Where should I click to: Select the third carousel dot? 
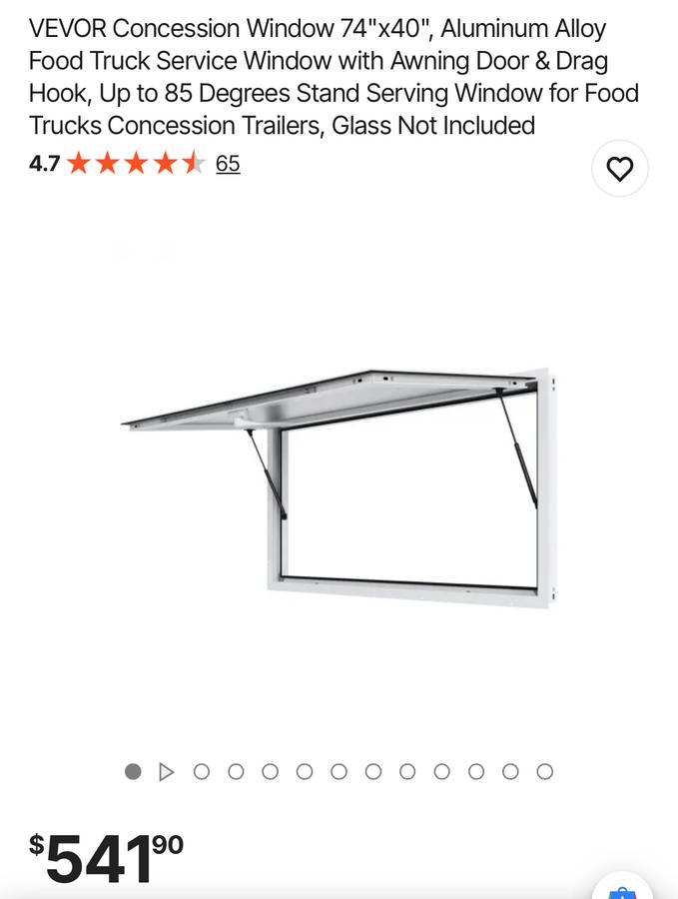[x=201, y=772]
